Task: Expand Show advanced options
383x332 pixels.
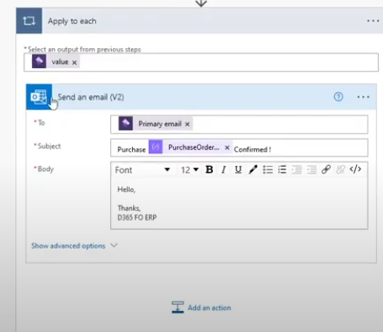Action: [74, 246]
